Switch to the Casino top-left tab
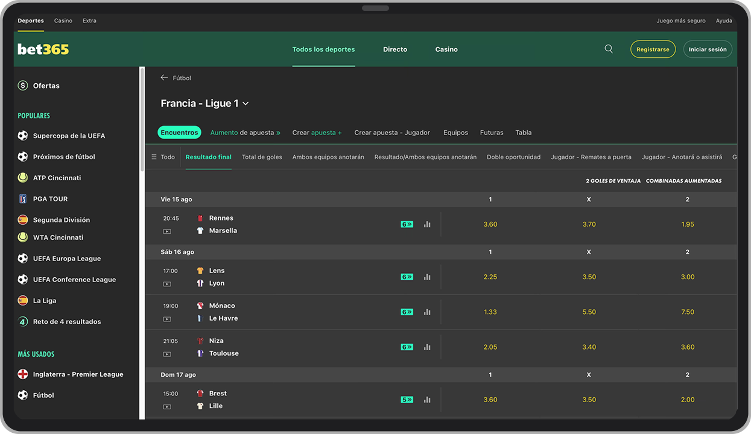 (x=63, y=20)
